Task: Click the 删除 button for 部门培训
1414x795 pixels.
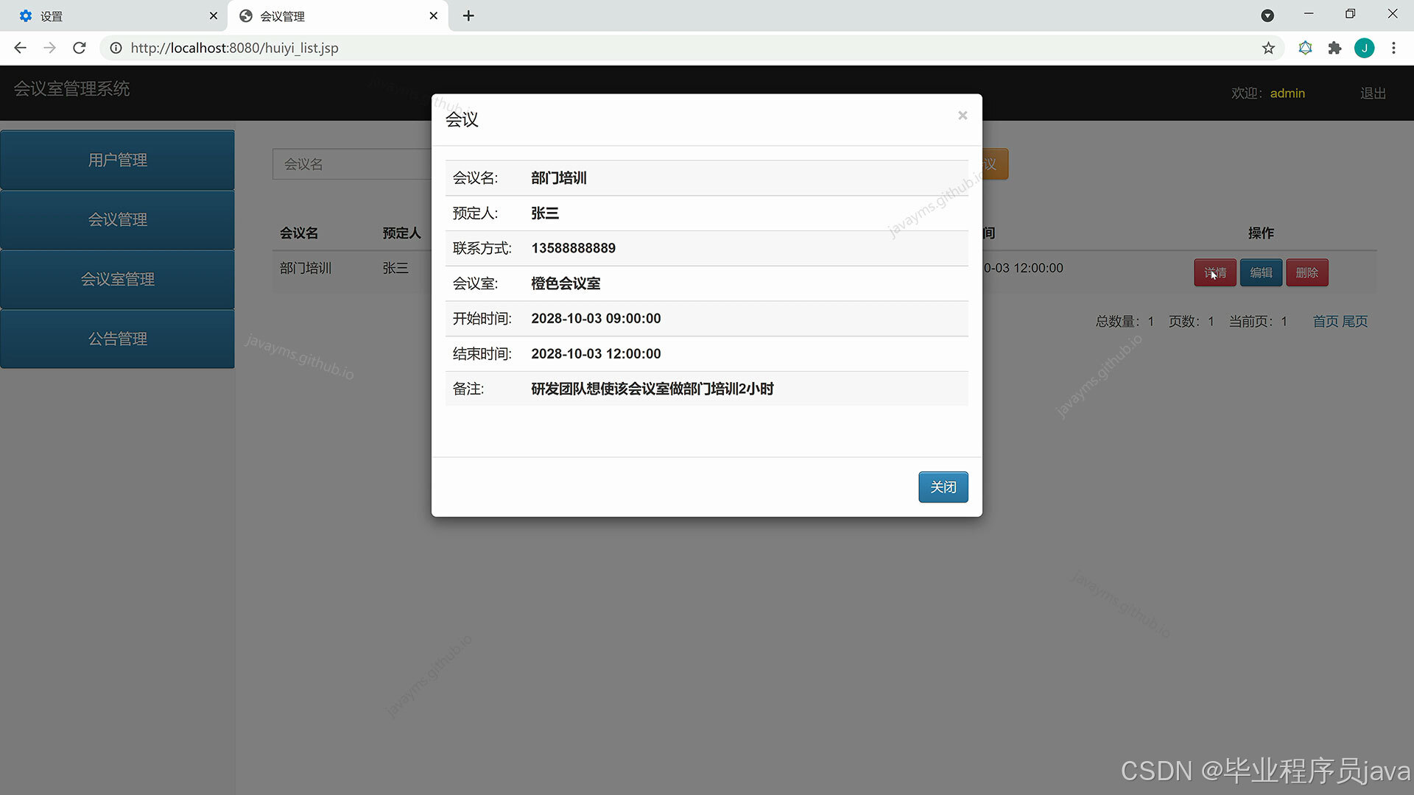Action: [1307, 272]
